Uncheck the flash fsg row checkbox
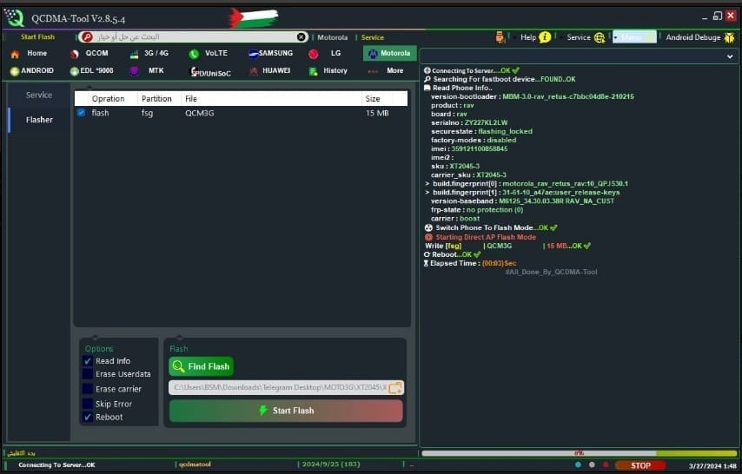Viewport: 742px width, 474px height. click(x=82, y=113)
